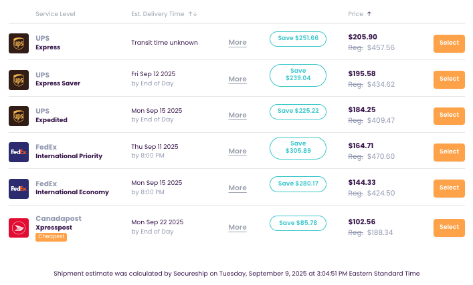Click the UPS Express Saver logo icon
Screen dimensions: 473x285
[18, 80]
